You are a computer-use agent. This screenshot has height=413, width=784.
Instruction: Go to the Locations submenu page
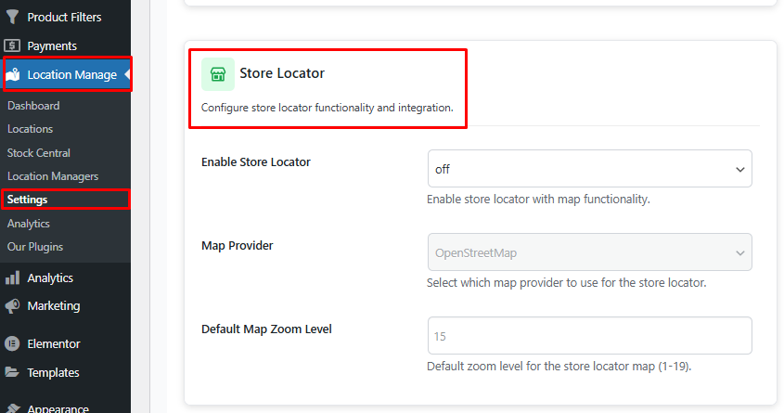tap(31, 129)
